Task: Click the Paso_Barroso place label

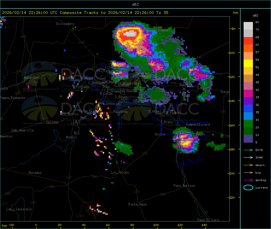Action: tap(184, 186)
